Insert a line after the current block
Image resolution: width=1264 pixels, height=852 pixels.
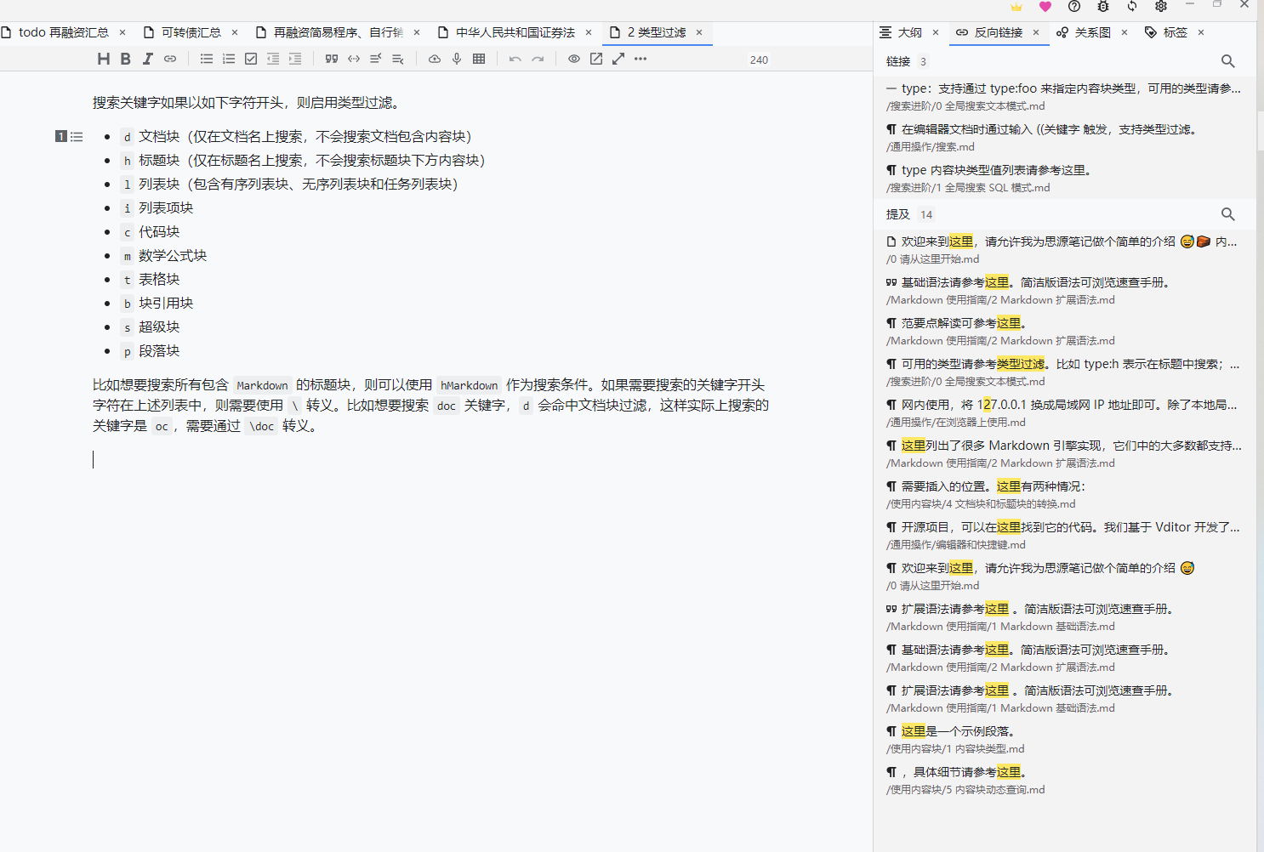[398, 59]
